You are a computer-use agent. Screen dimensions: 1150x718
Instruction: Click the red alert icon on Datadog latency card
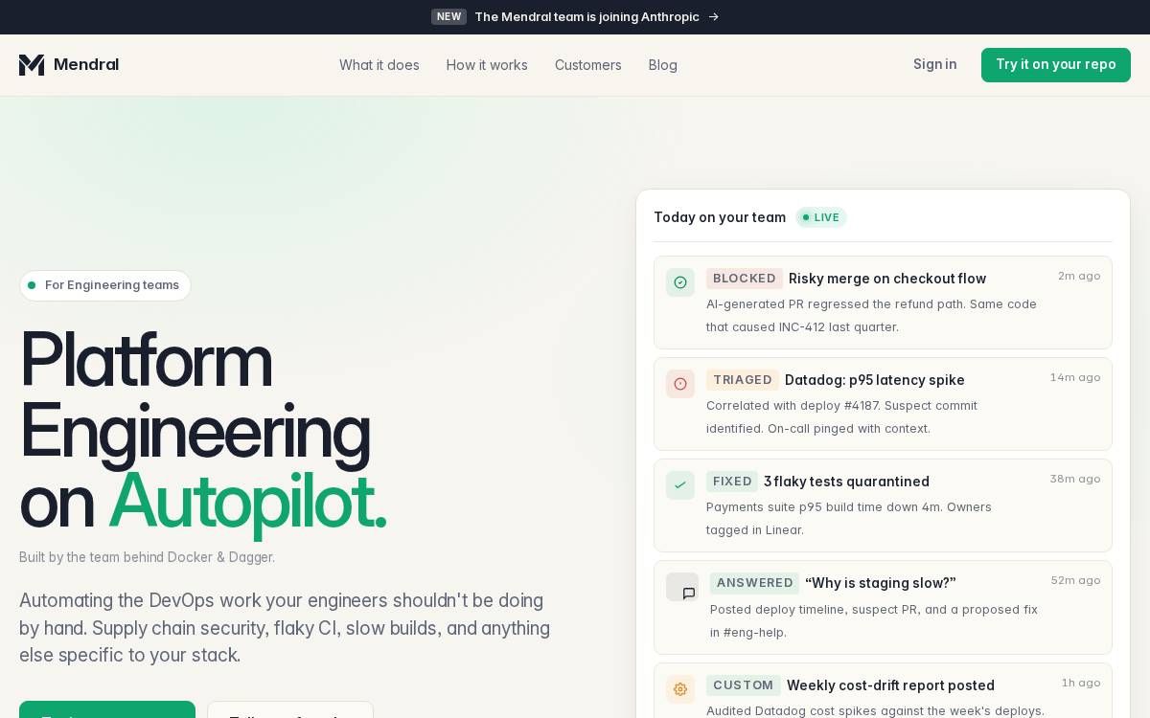(680, 384)
